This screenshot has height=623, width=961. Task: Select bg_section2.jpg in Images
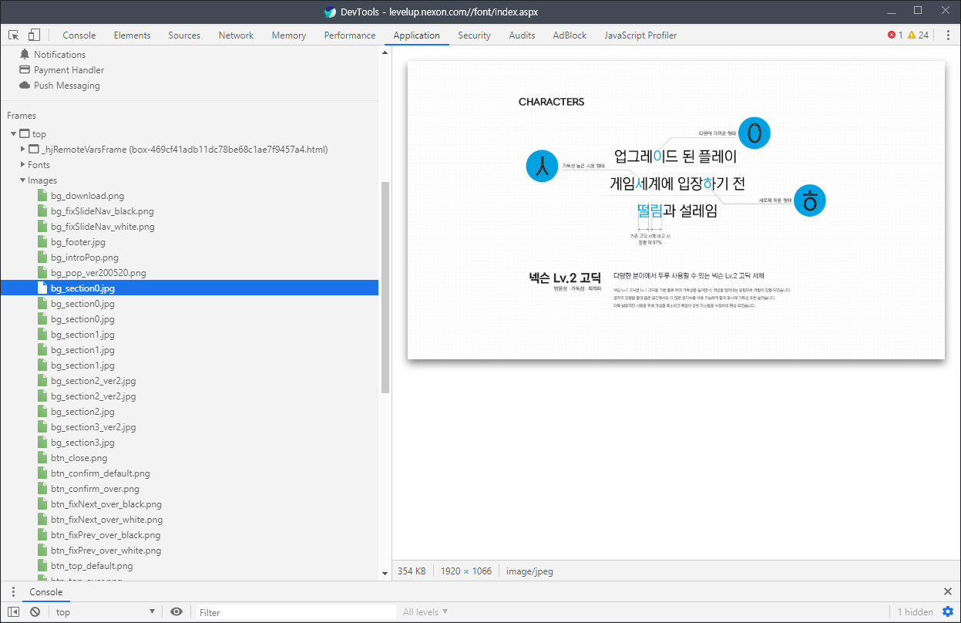pos(82,412)
